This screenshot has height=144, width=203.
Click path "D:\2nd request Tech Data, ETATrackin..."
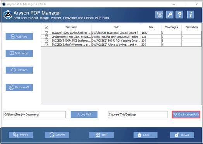[x=116, y=37]
